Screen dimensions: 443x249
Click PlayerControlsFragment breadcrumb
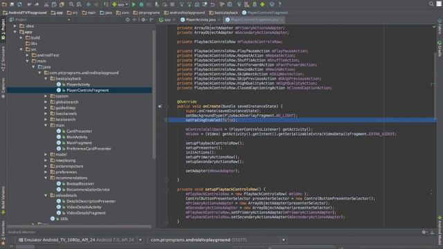[265, 12]
